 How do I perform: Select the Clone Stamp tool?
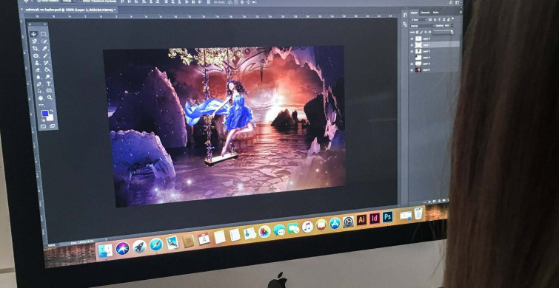pos(37,63)
